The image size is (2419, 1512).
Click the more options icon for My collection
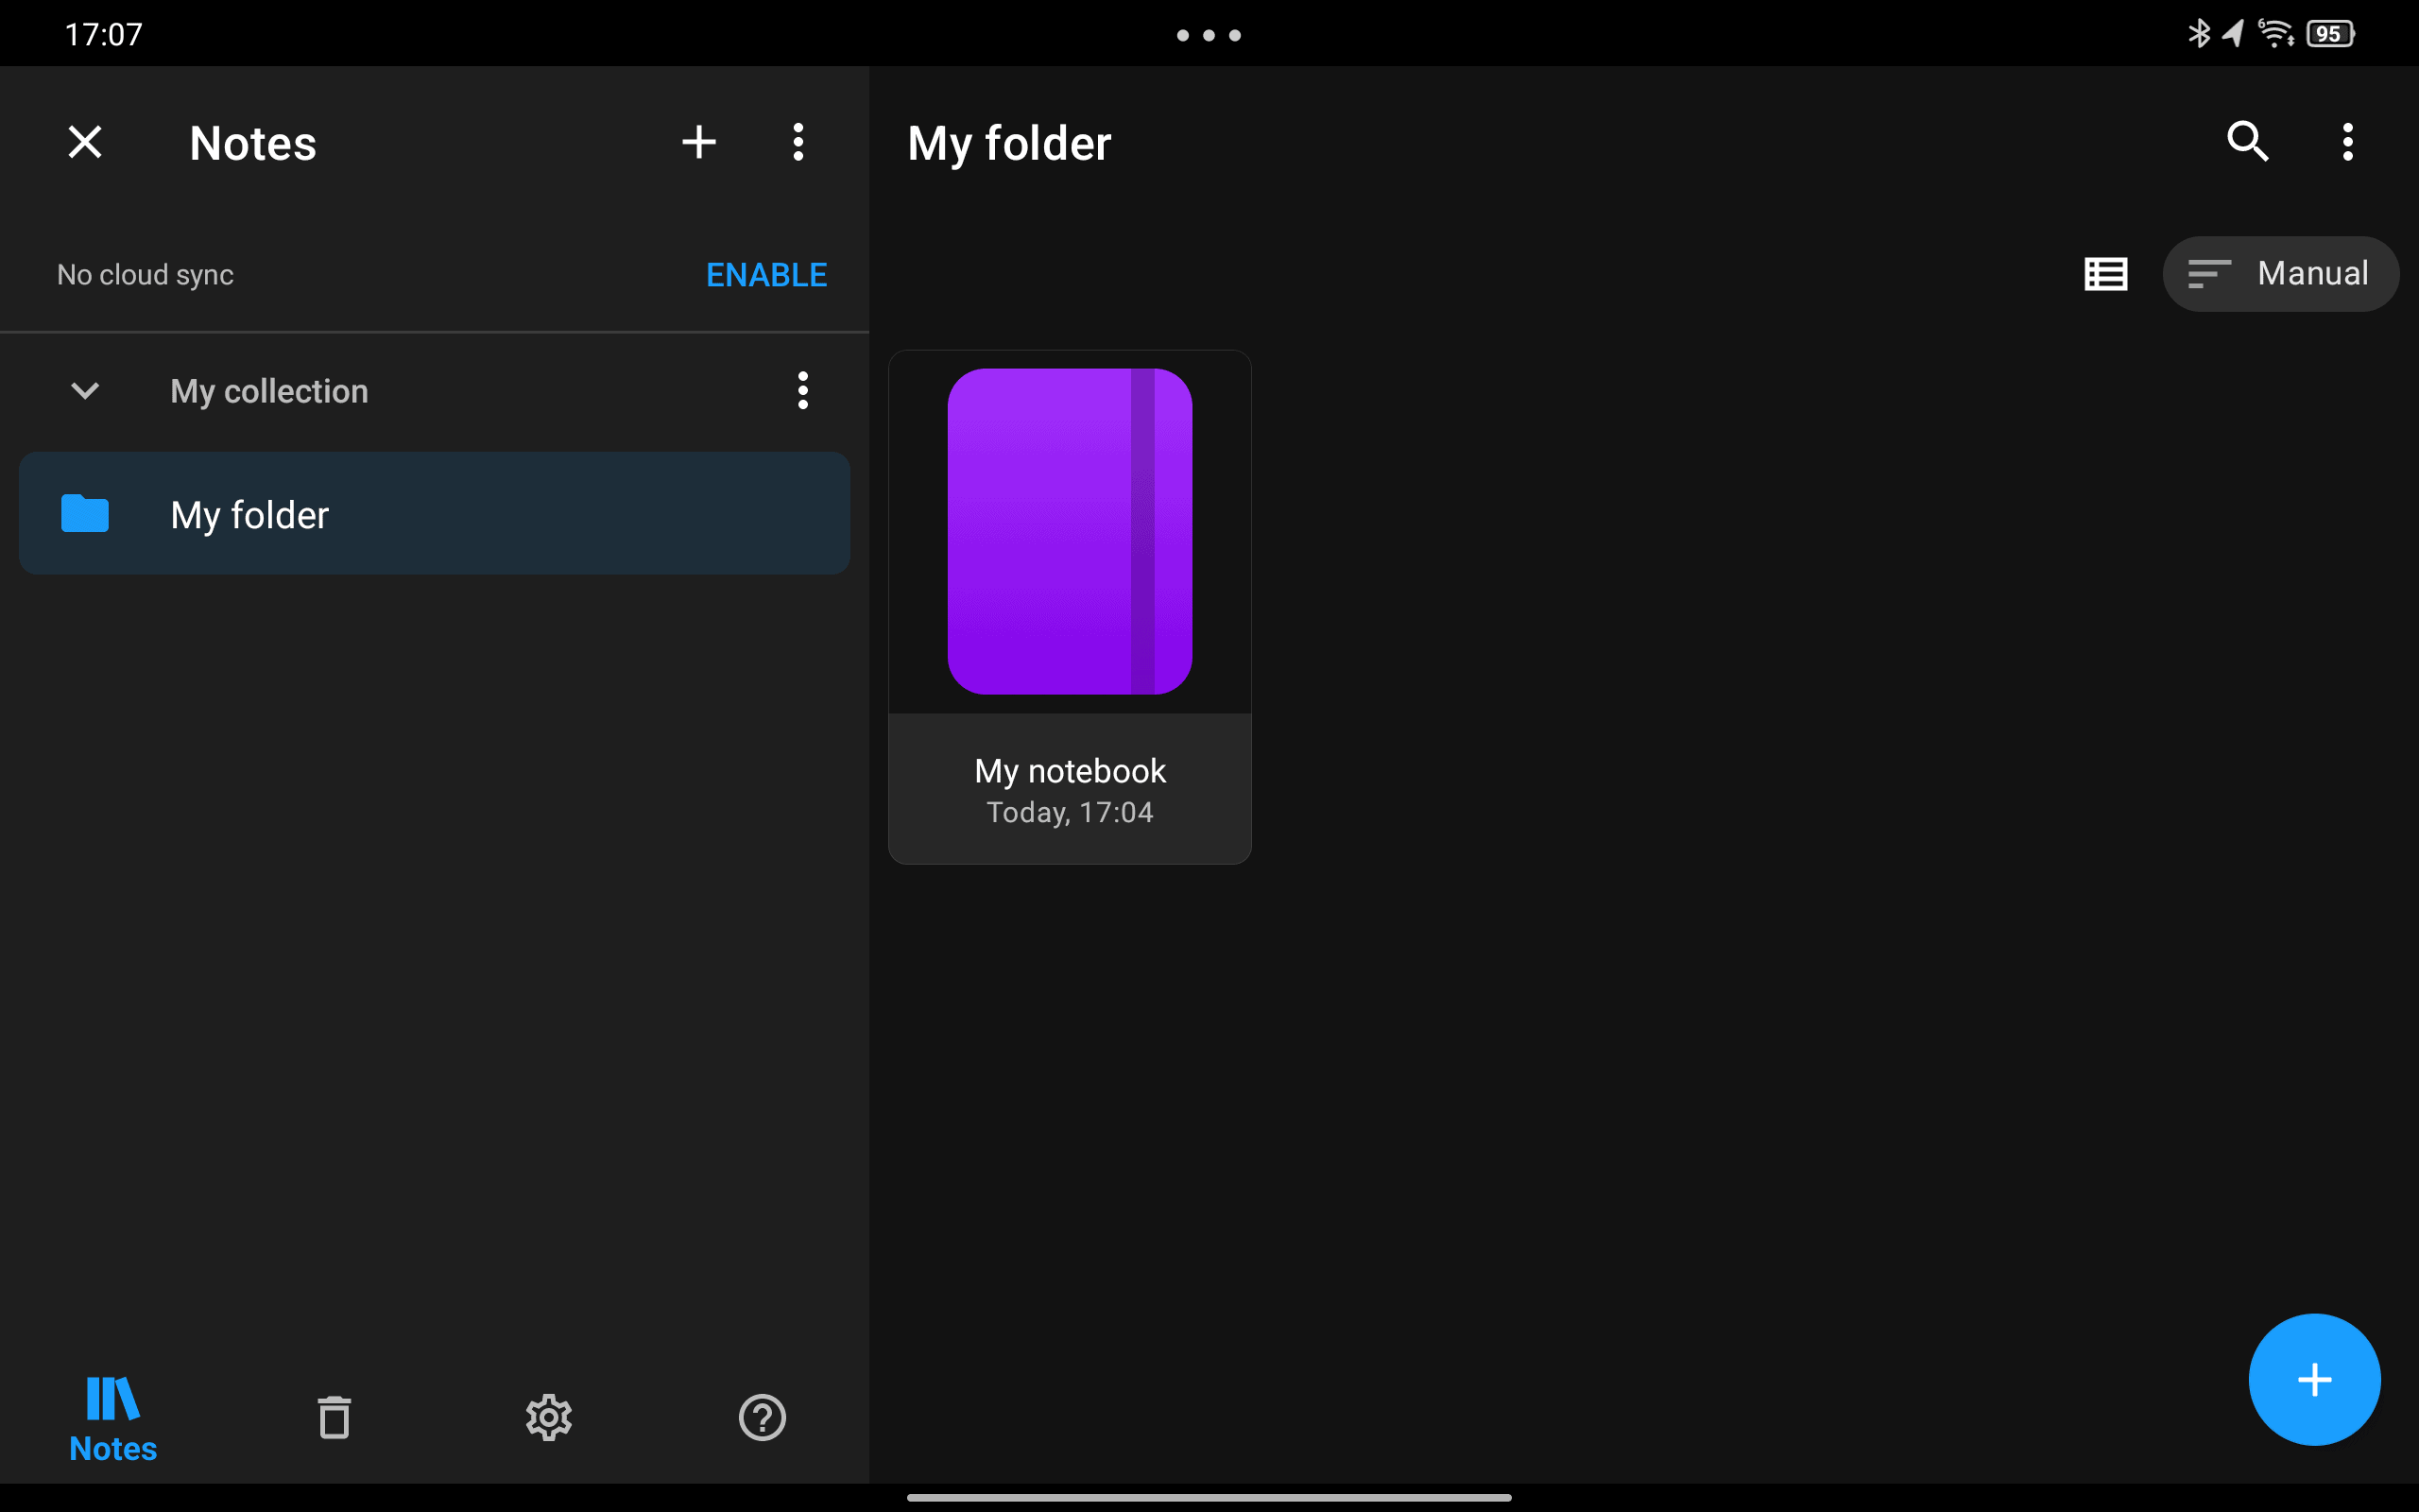coord(803,390)
